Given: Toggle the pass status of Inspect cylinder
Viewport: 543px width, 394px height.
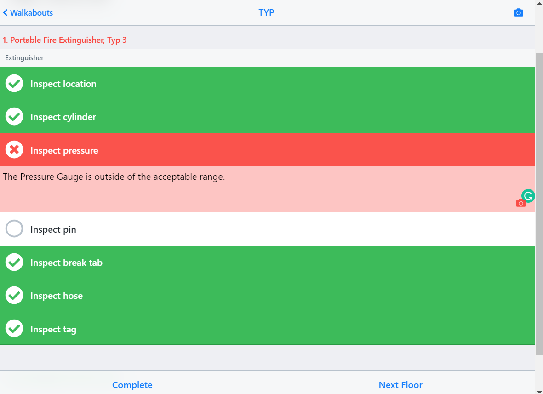Looking at the screenshot, I should [x=14, y=116].
